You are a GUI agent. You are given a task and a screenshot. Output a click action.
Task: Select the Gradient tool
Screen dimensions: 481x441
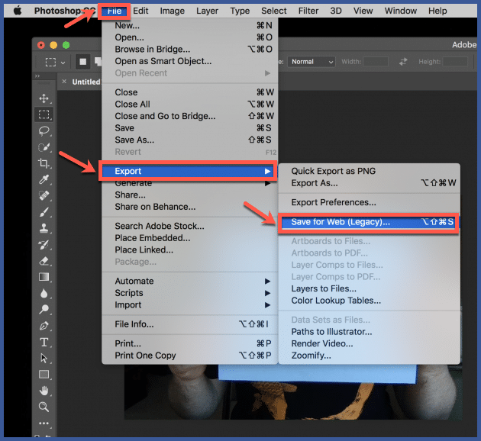[44, 277]
